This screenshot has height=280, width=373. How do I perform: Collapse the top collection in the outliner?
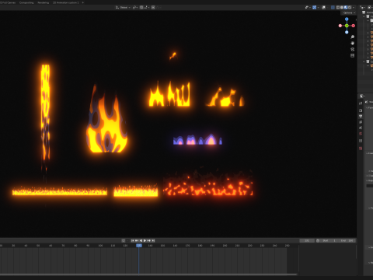pyautogui.click(x=364, y=16)
